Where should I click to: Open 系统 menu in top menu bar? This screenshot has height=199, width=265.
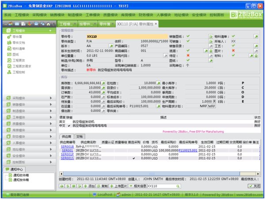click(x=8, y=15)
